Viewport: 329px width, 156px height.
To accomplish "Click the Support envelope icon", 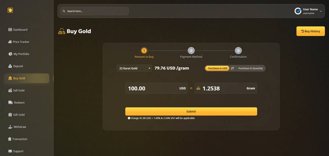I will pos(10,151).
